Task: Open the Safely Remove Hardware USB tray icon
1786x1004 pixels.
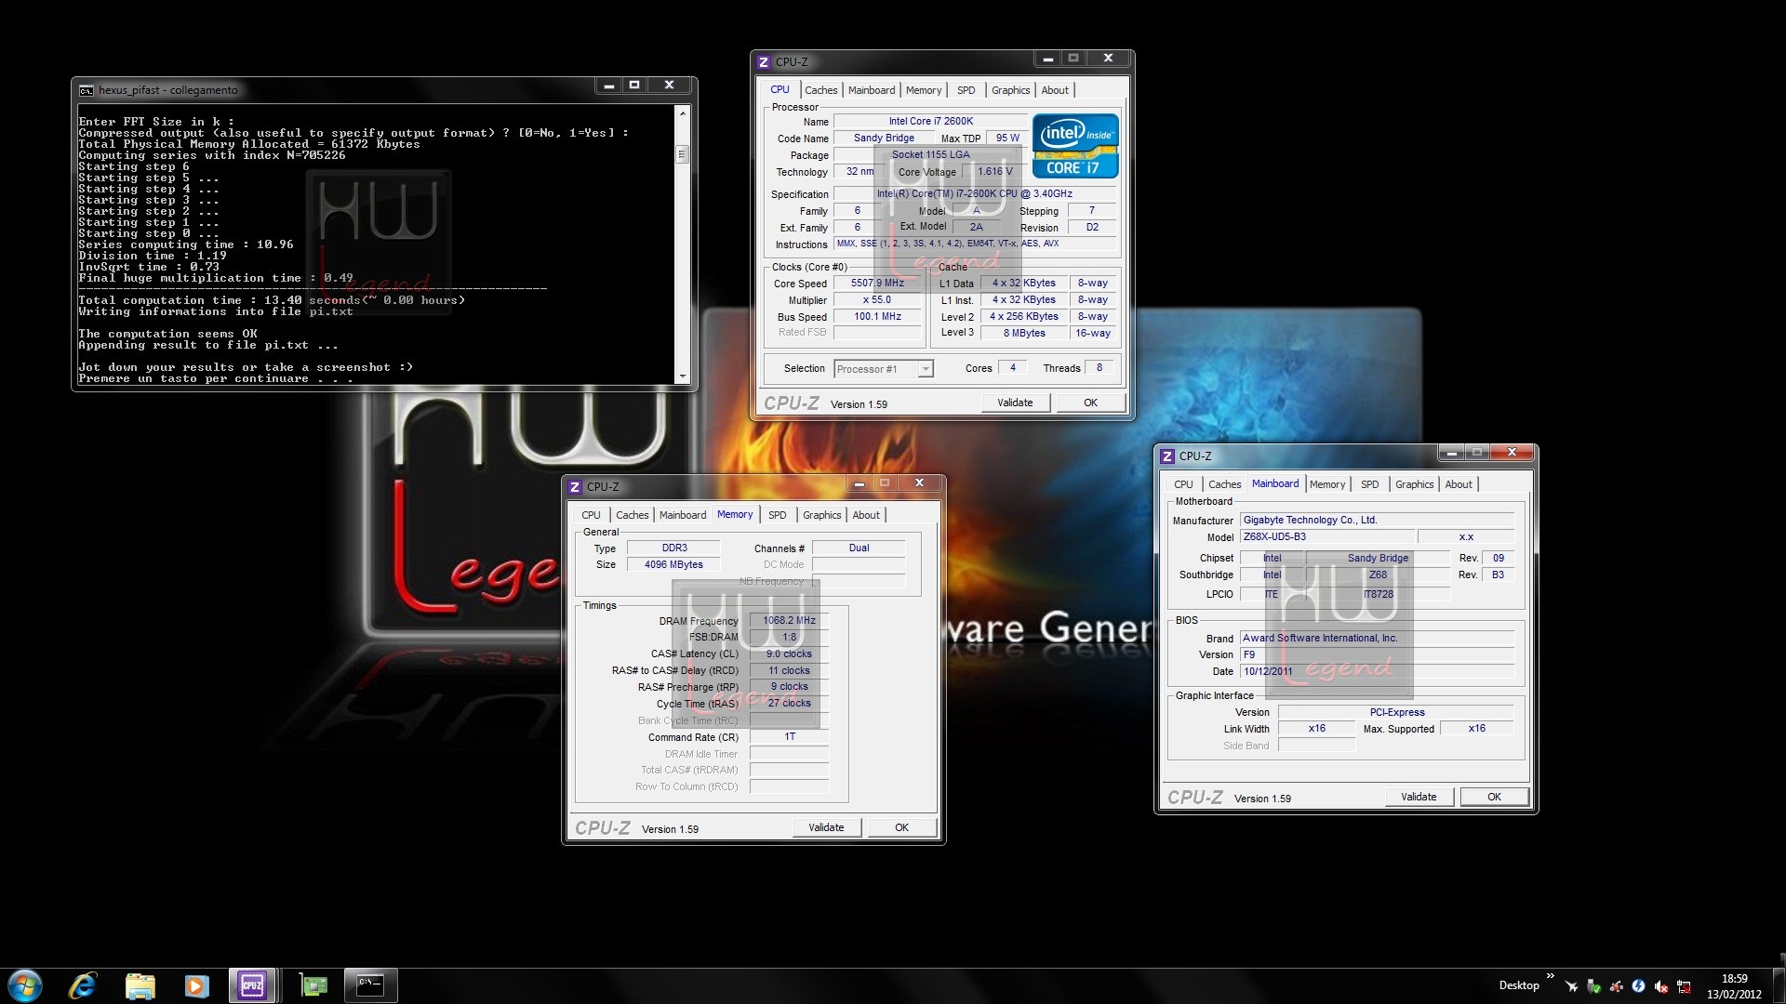Action: pos(1593,986)
